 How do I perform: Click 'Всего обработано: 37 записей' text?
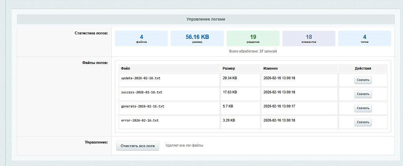pyautogui.click(x=253, y=51)
